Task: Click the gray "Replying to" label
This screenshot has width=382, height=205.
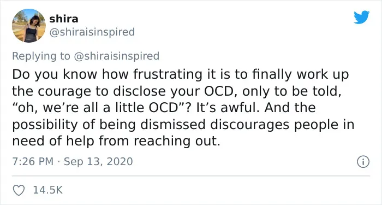Action: pos(41,56)
